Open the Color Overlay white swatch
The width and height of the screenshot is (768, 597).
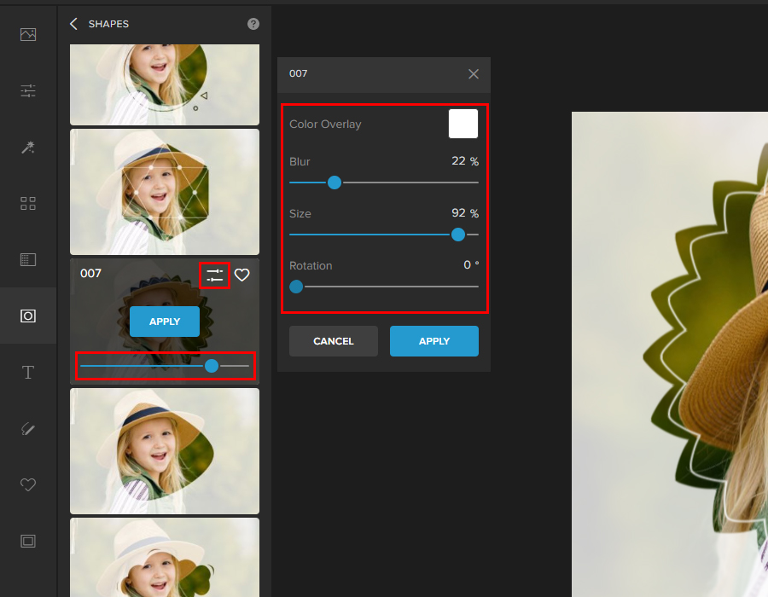[463, 124]
